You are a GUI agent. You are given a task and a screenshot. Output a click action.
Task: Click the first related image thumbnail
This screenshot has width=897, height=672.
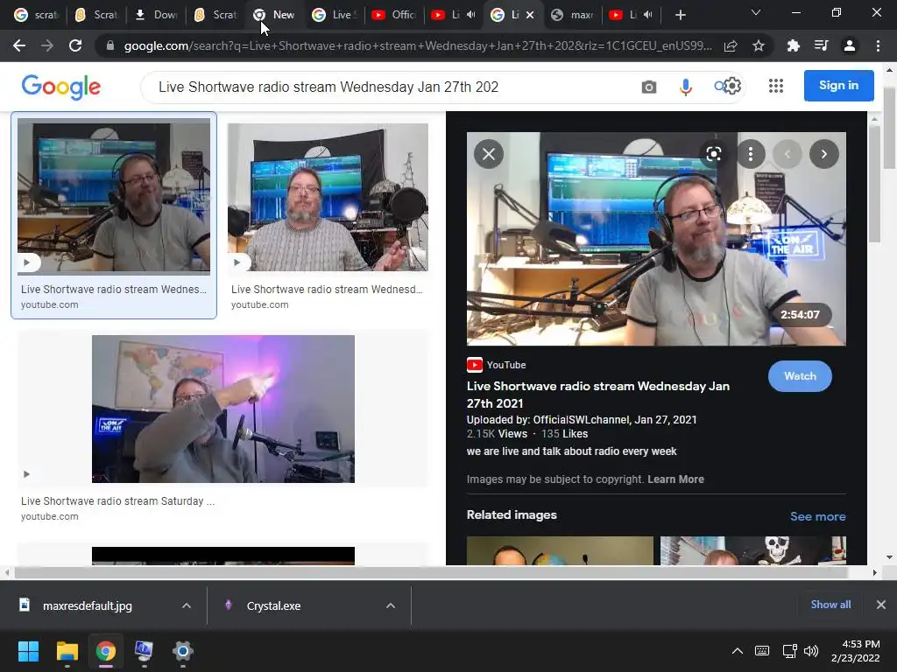click(x=560, y=550)
